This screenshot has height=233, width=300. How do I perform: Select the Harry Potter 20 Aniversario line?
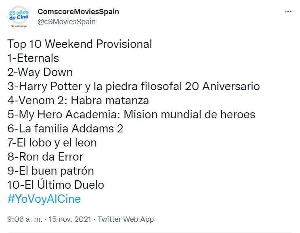coord(134,86)
